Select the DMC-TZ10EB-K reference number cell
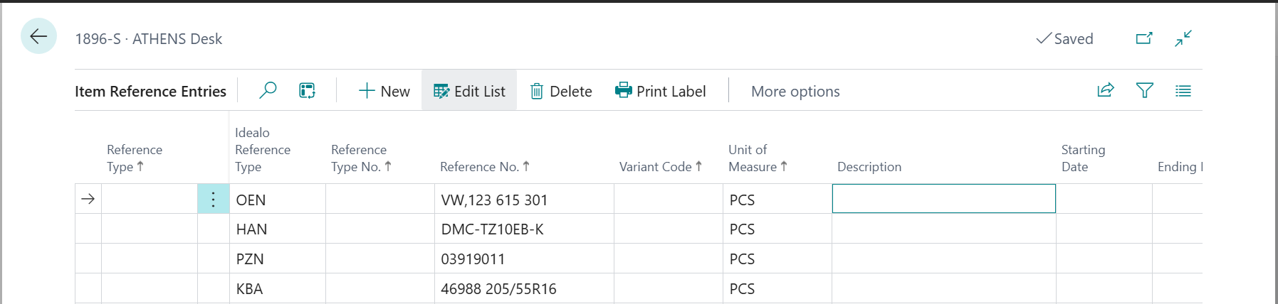The image size is (1278, 304). [x=523, y=229]
